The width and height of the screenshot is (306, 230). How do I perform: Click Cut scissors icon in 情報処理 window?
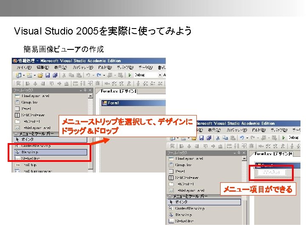tap(64, 75)
